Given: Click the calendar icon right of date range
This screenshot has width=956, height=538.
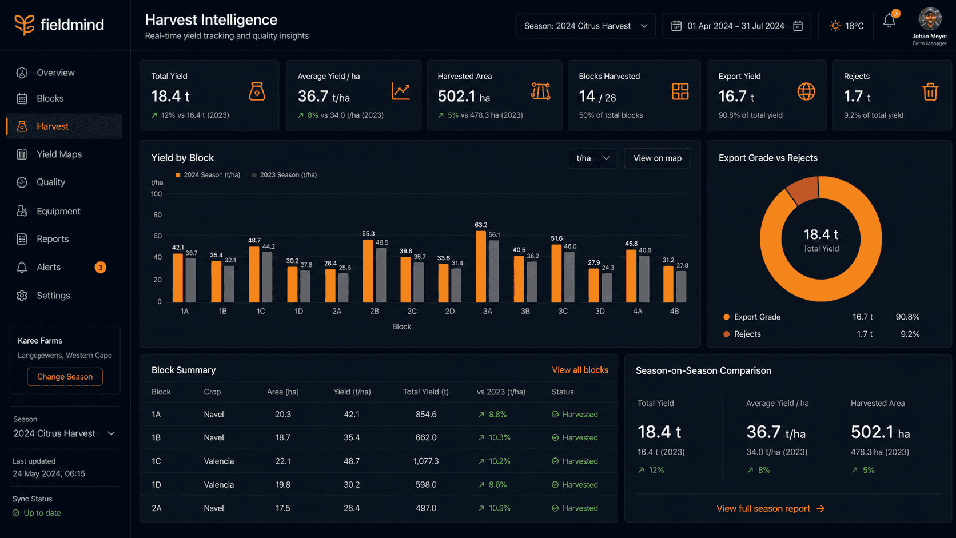Looking at the screenshot, I should (x=798, y=26).
